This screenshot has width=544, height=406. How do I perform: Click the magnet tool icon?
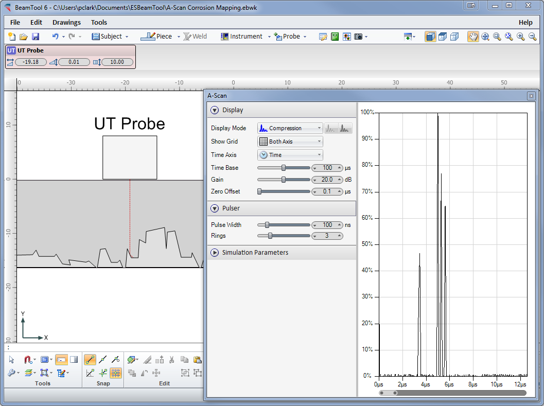[x=28, y=360]
